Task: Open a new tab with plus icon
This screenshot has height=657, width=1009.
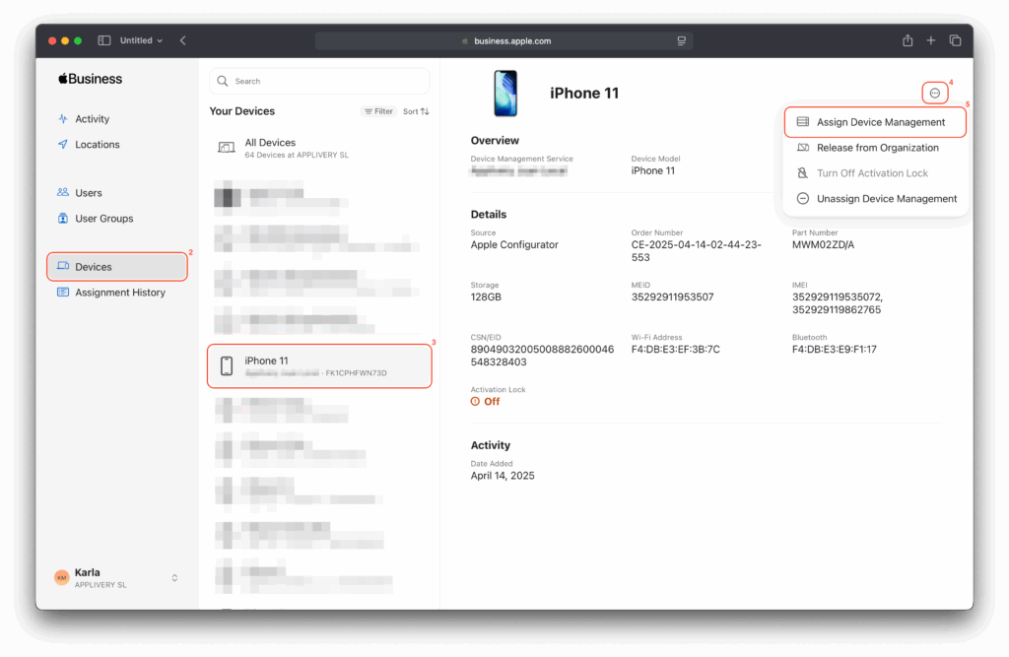Action: 931,40
